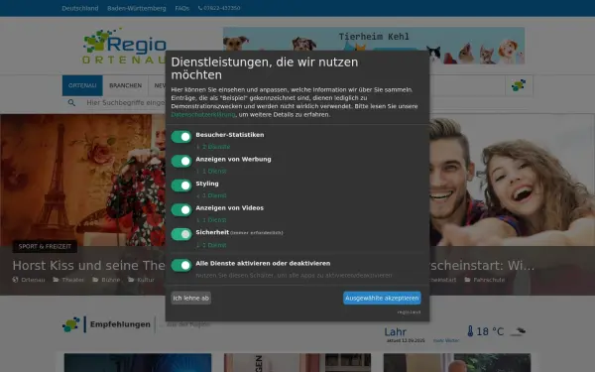Expand services list under Besucher-Statistiken
The width and height of the screenshot is (595, 372).
click(213, 147)
